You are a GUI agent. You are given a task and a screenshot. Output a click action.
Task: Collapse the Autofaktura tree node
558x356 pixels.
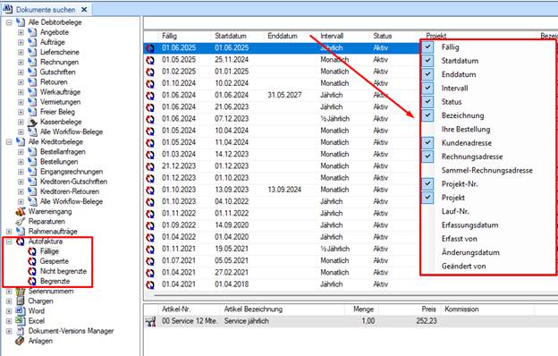pyautogui.click(x=9, y=242)
